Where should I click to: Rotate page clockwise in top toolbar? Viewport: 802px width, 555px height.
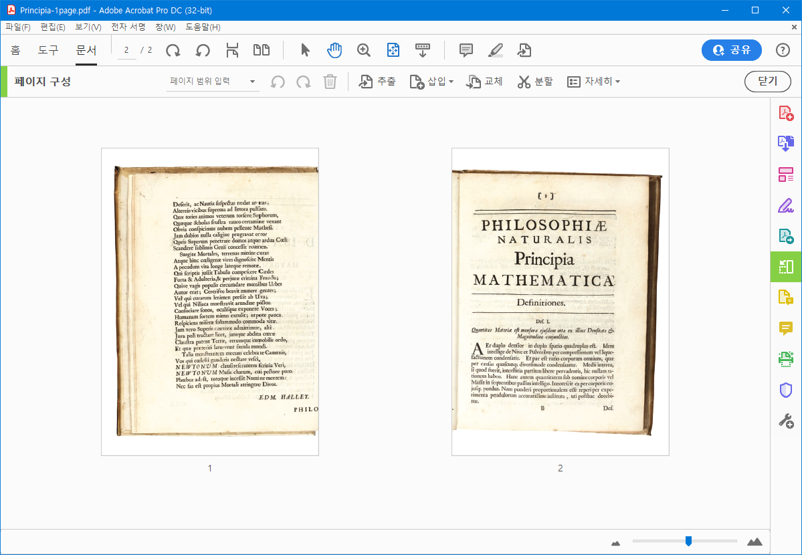(x=173, y=50)
